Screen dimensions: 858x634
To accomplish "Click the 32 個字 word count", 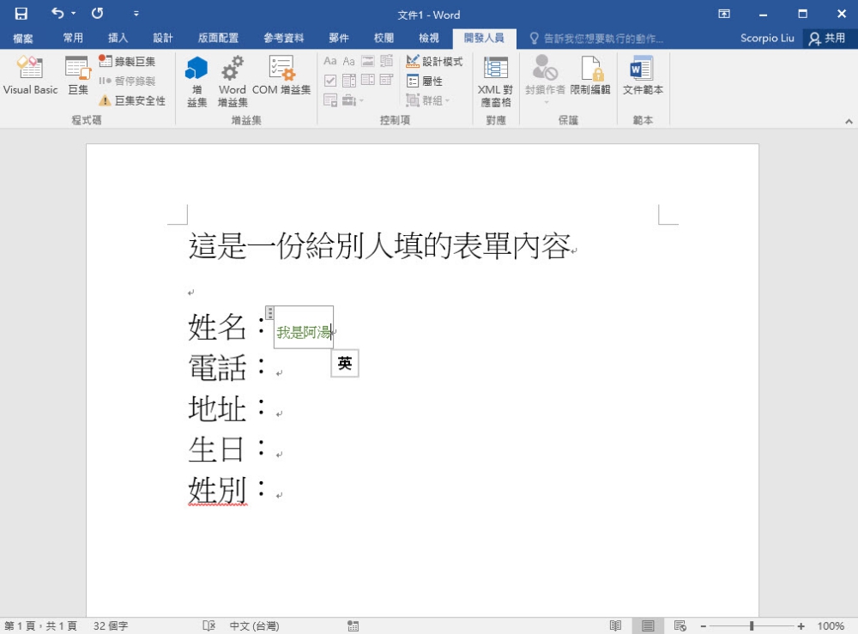I will [111, 625].
